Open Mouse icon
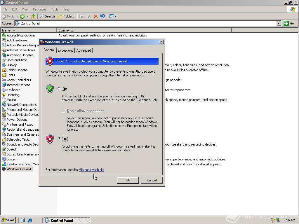The width and height of the screenshot is (299, 224). [4, 100]
